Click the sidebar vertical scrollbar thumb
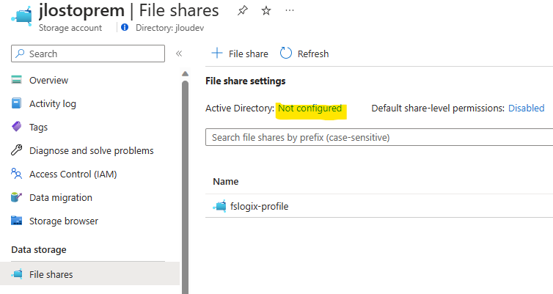Image resolution: width=553 pixels, height=294 pixels. pos(185,187)
